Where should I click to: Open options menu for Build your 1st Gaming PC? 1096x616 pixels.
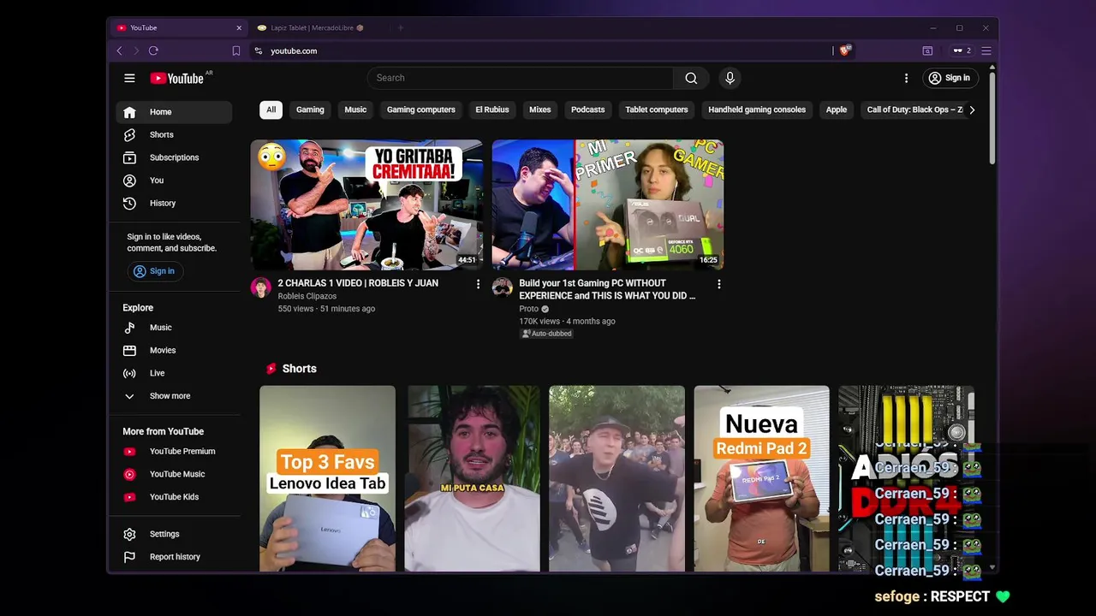coord(719,284)
